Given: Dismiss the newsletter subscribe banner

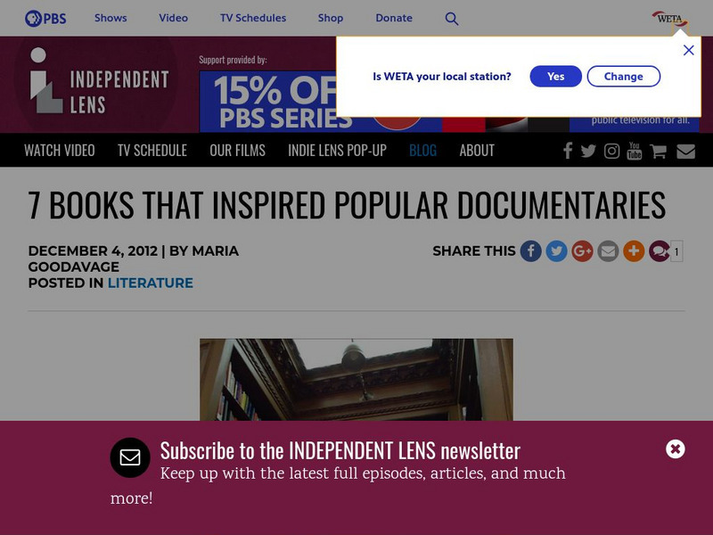Looking at the screenshot, I should coord(676,449).
